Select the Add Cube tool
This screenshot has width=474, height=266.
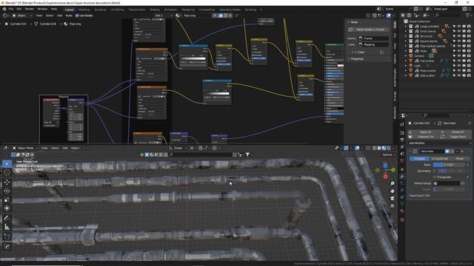coord(7,236)
